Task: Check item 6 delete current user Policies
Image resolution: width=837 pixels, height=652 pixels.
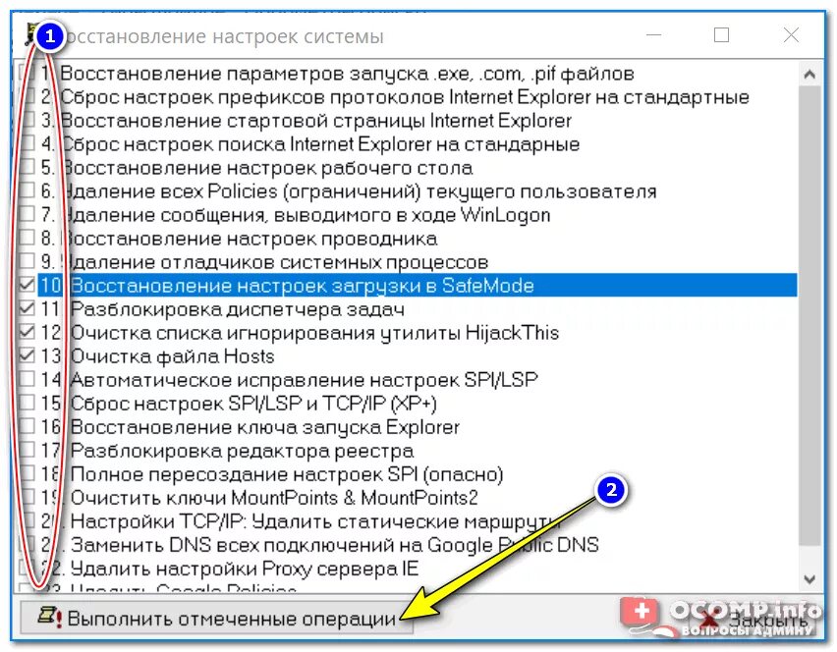Action: point(27,190)
